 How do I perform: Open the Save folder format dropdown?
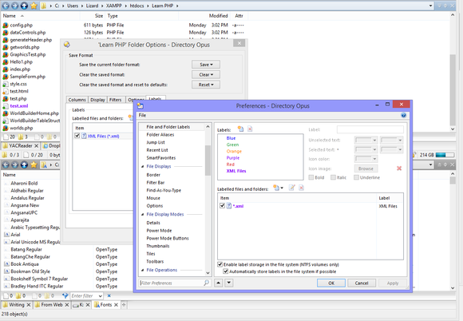pyautogui.click(x=206, y=65)
